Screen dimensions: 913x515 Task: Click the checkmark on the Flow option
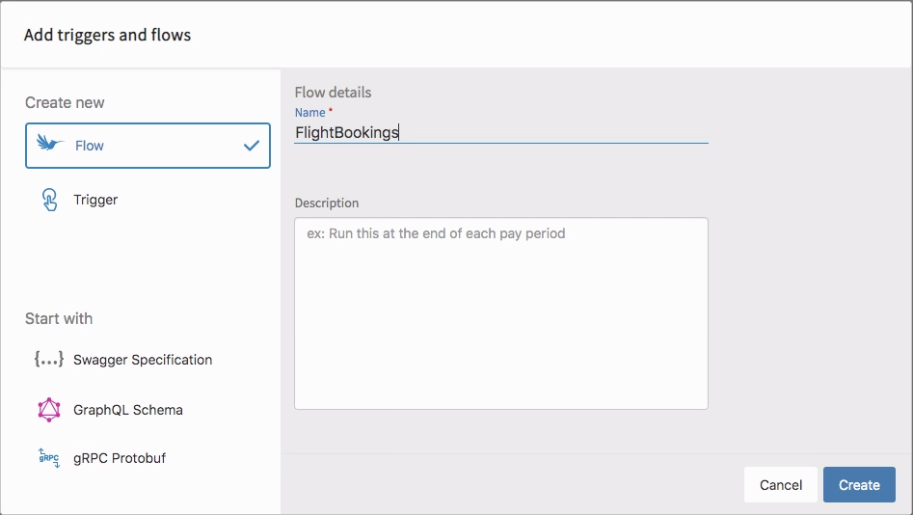click(x=252, y=146)
